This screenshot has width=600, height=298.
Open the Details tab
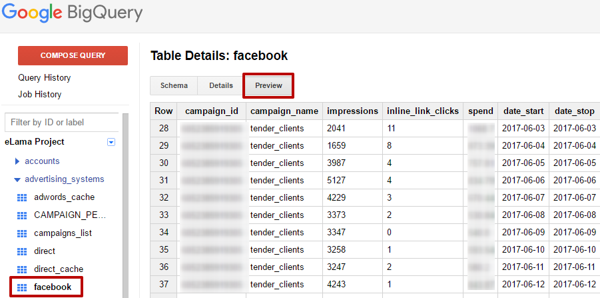tap(221, 86)
